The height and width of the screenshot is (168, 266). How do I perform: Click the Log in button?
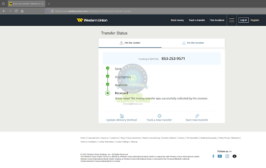(x=244, y=20)
